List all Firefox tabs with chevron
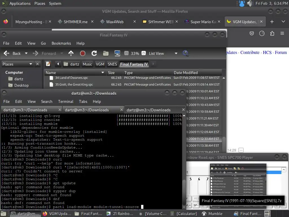 (x=283, y=21)
